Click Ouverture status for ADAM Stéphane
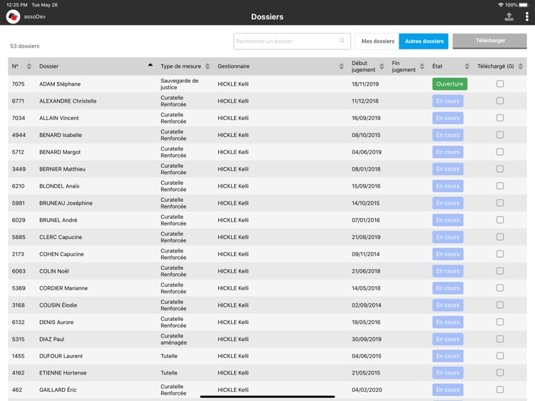This screenshot has height=401, width=535. point(449,84)
